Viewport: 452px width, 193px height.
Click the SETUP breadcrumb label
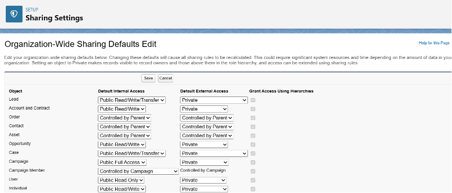pos(32,10)
